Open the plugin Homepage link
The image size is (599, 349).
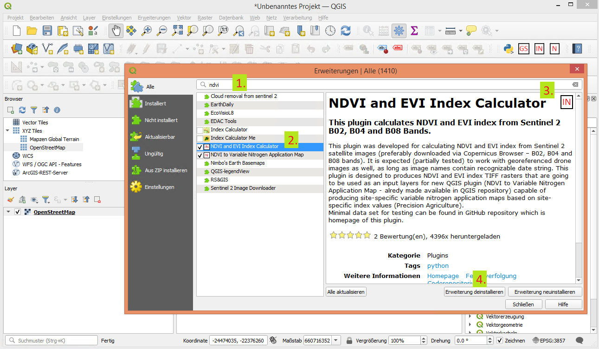[443, 276]
